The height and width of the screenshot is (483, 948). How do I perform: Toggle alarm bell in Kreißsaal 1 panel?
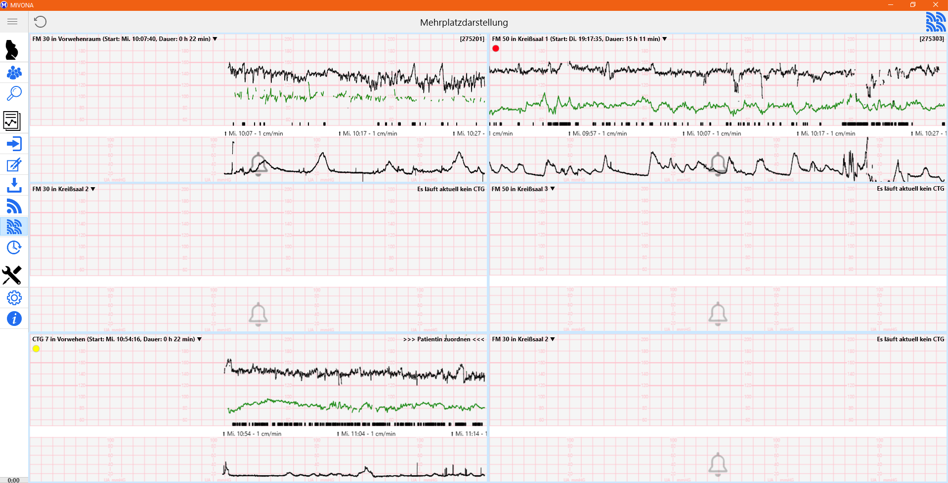(718, 164)
